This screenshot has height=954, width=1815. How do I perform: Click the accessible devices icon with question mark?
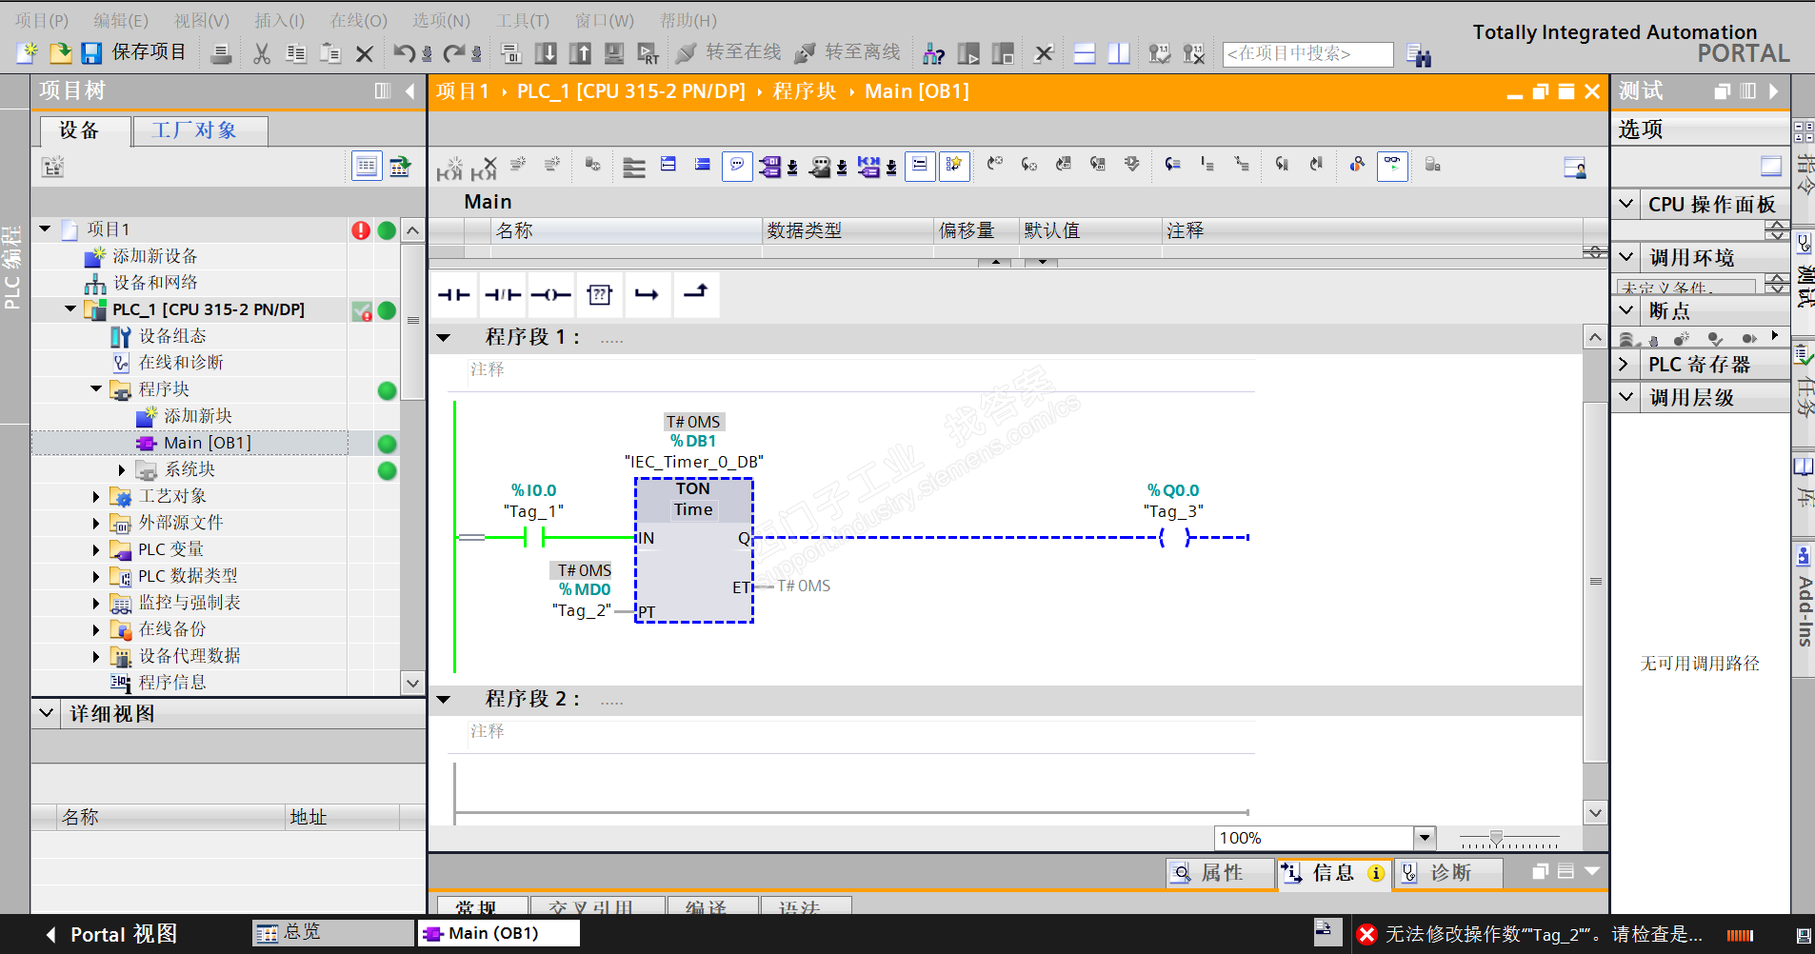tap(933, 53)
